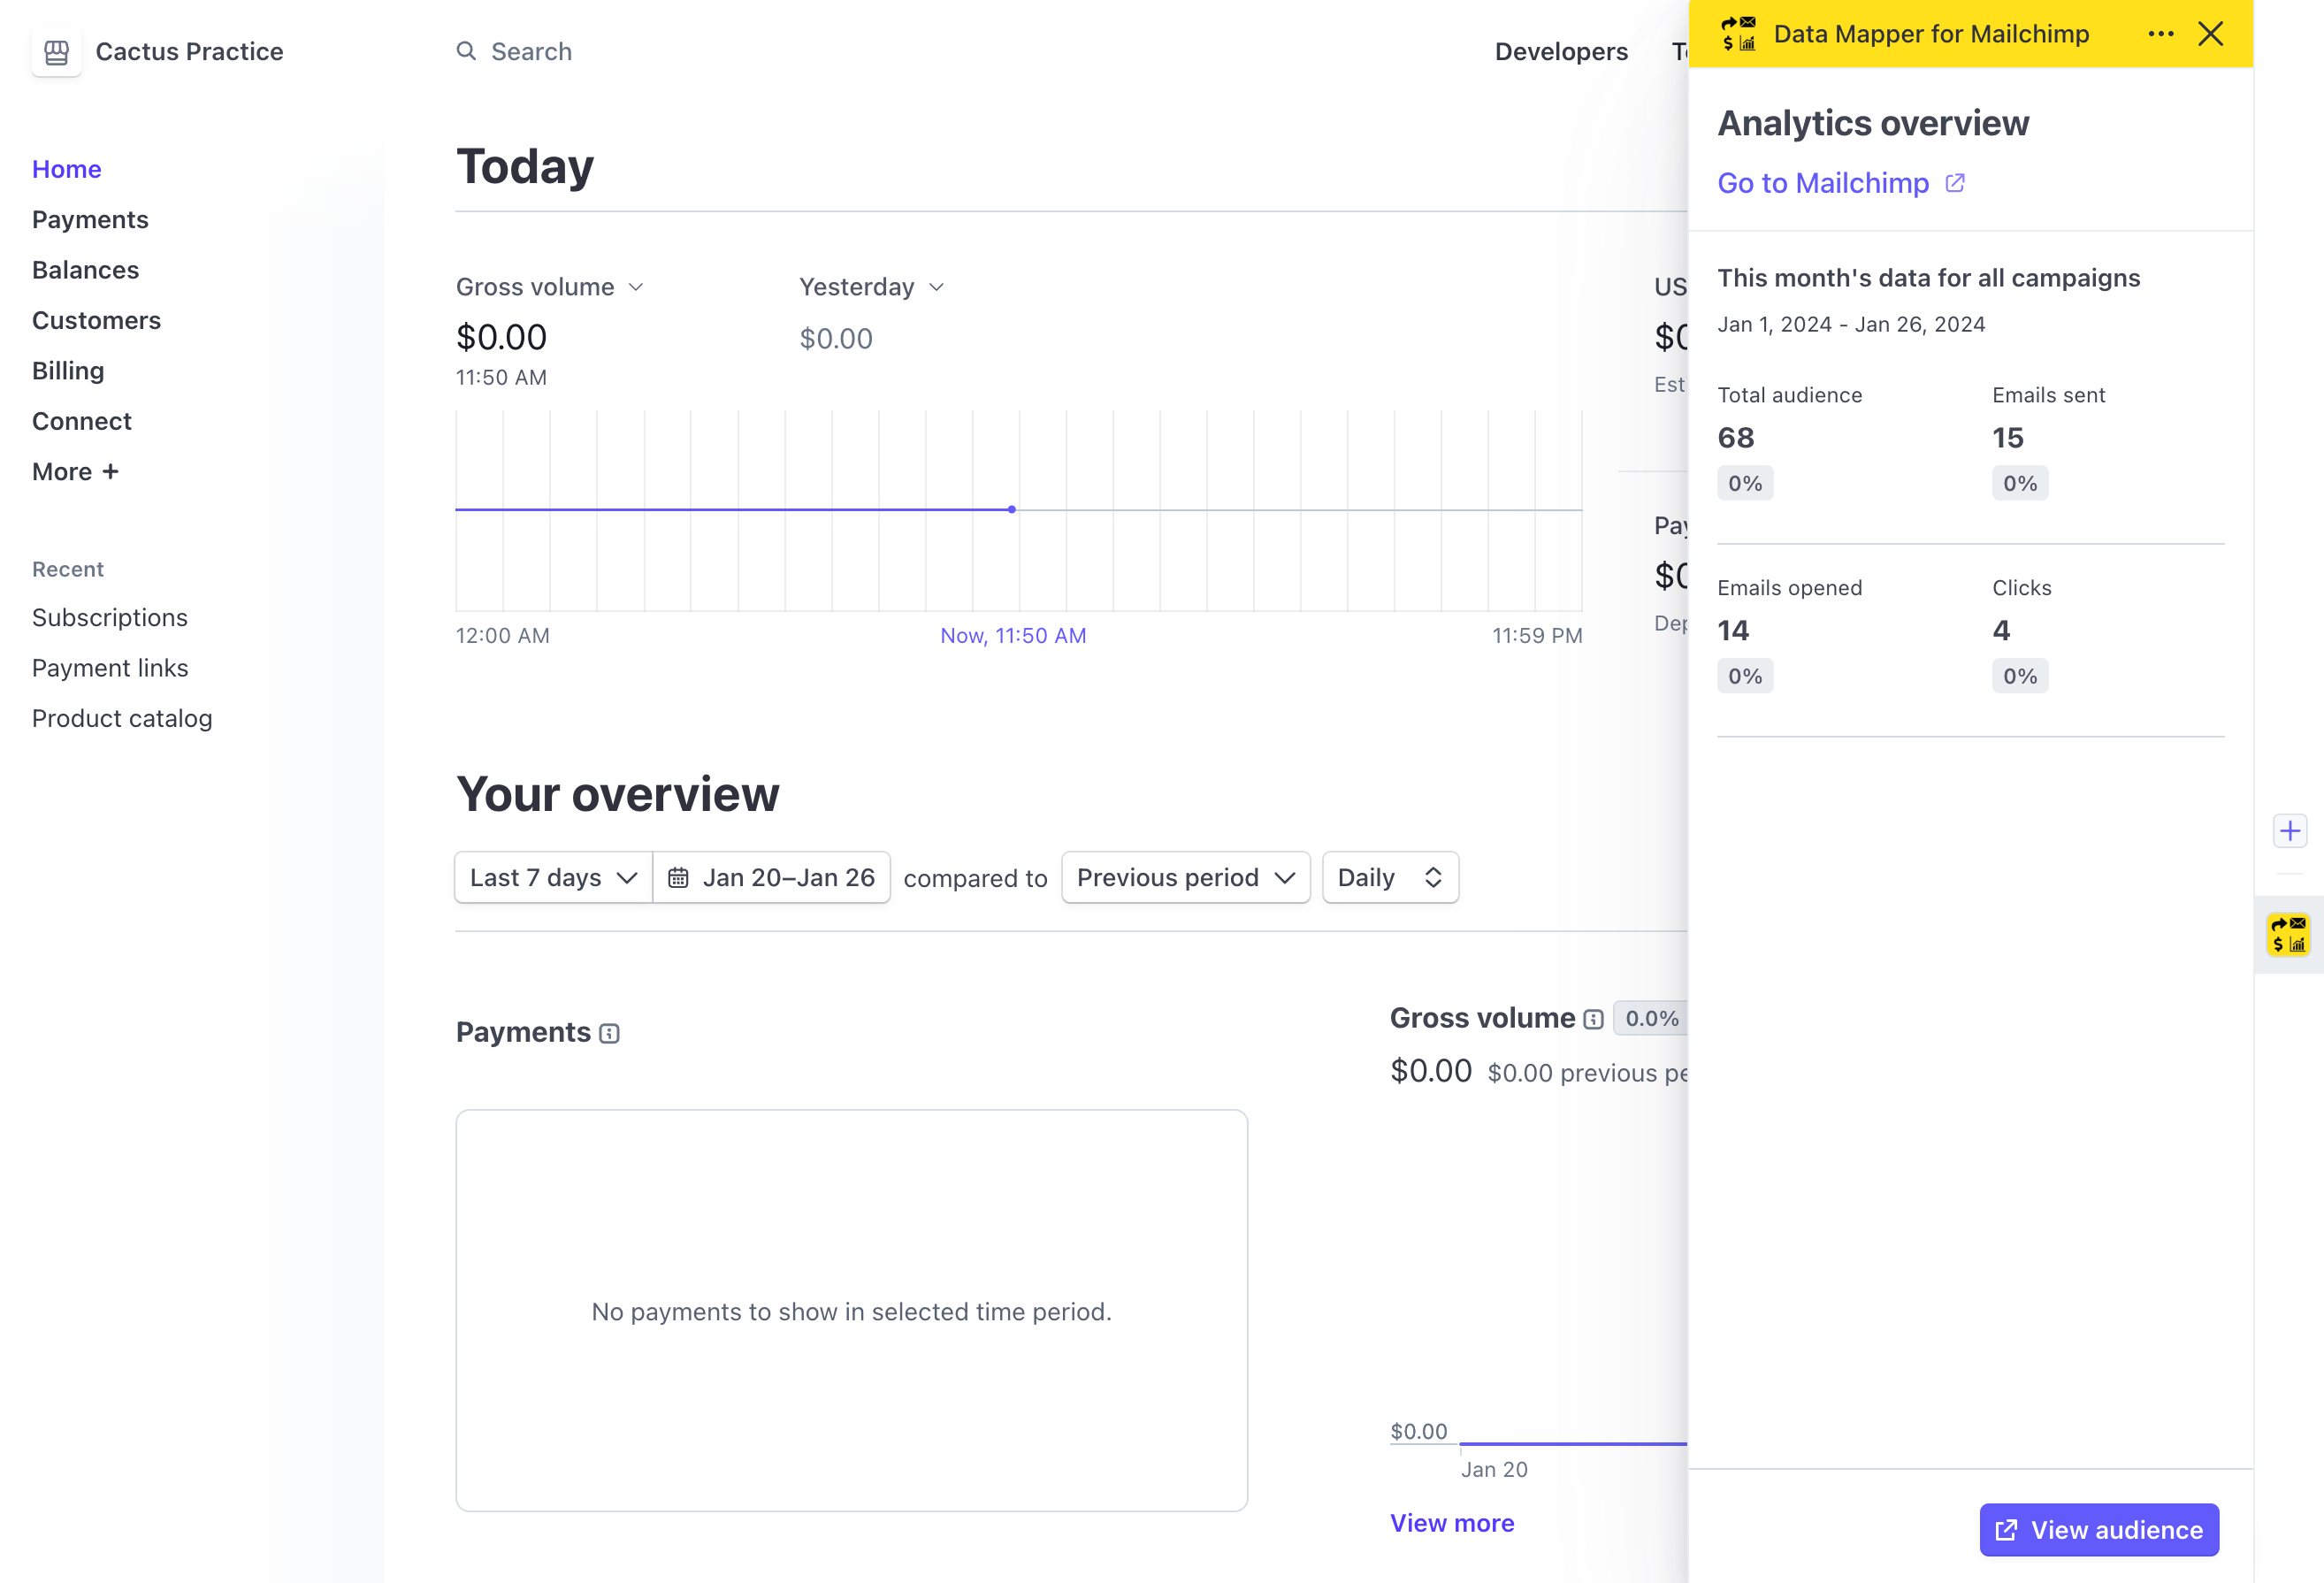Click the Data Mapper app icon in the side rail
This screenshot has height=1583, width=2324.
pos(2288,933)
